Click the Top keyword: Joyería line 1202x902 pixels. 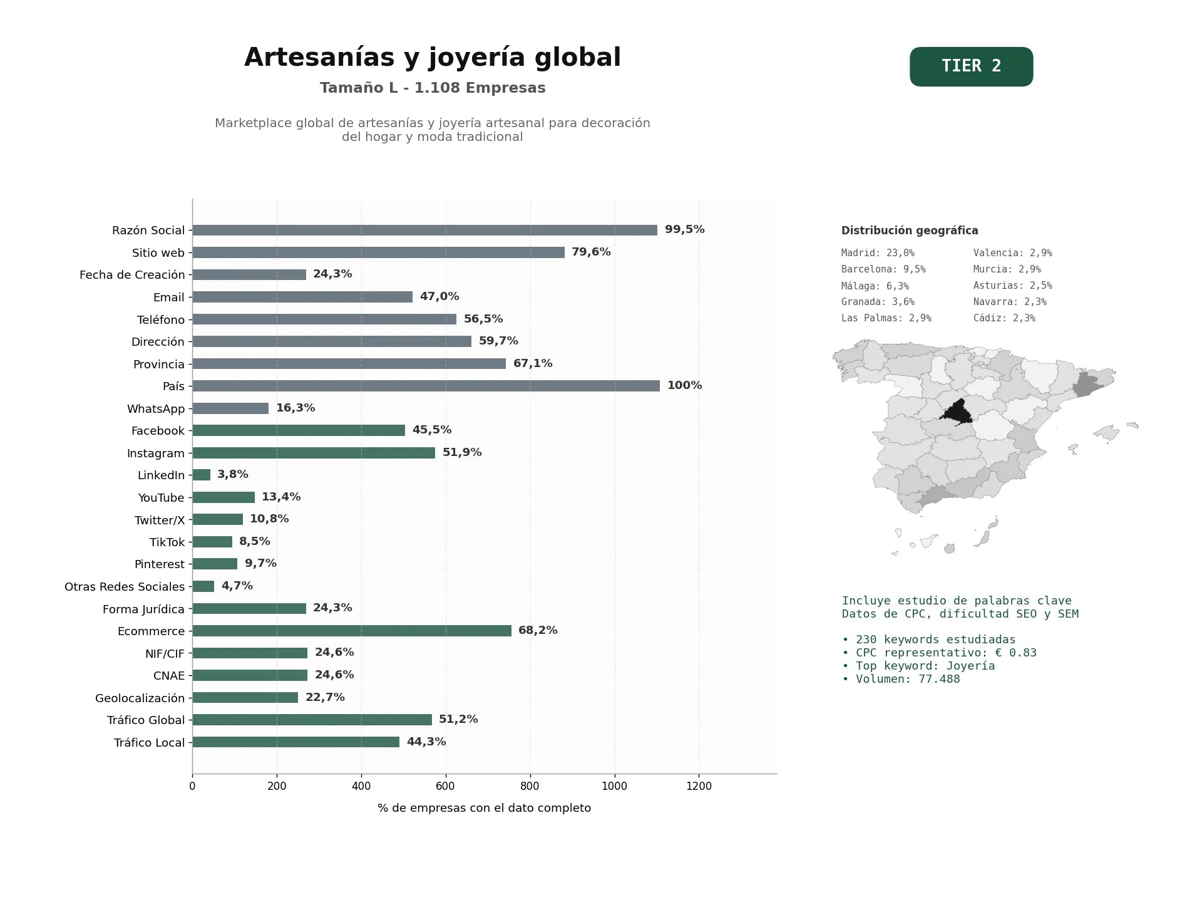918,666
